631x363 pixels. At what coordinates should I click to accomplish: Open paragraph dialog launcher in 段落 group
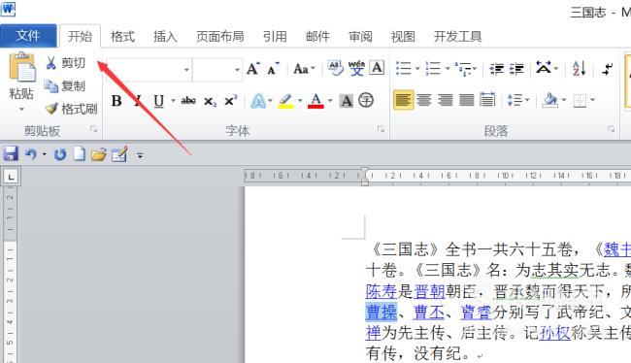[611, 129]
